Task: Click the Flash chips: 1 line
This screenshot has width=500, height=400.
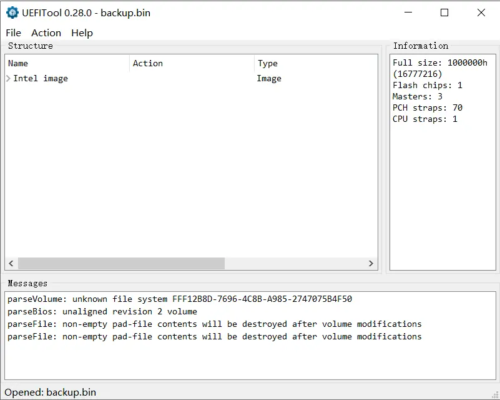Action: 428,85
